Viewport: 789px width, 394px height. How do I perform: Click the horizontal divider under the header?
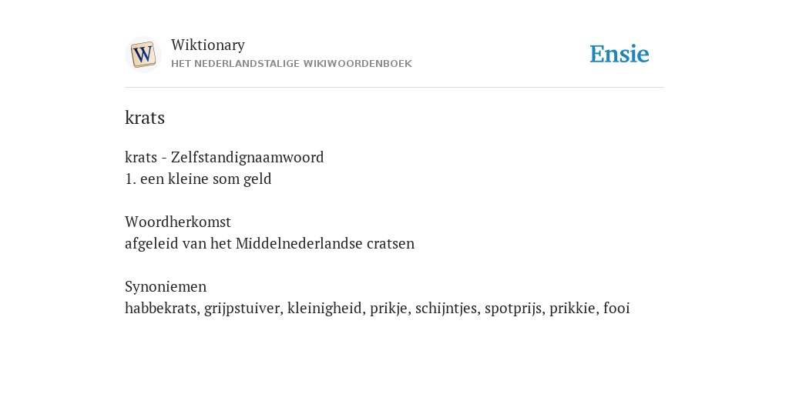394,88
